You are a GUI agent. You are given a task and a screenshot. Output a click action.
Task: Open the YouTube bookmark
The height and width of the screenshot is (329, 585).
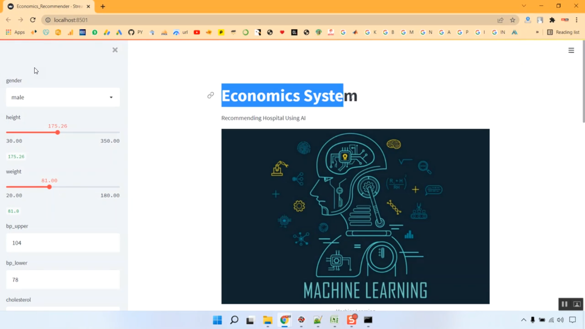click(x=197, y=32)
